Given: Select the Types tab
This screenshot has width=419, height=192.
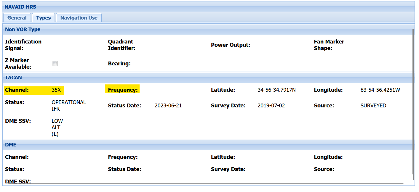Looking at the screenshot, I should coord(44,18).
